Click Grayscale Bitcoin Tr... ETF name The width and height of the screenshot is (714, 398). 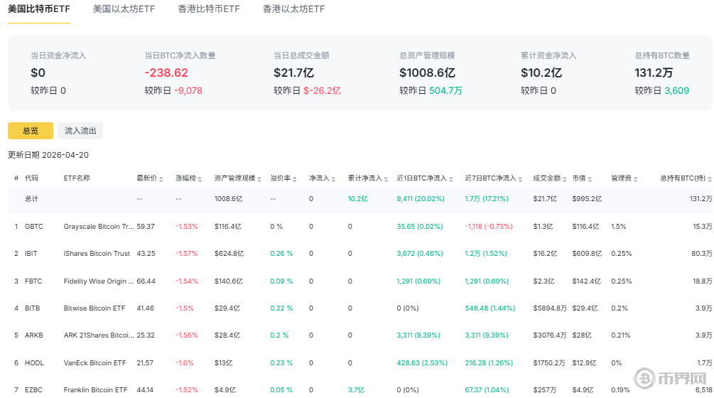99,226
